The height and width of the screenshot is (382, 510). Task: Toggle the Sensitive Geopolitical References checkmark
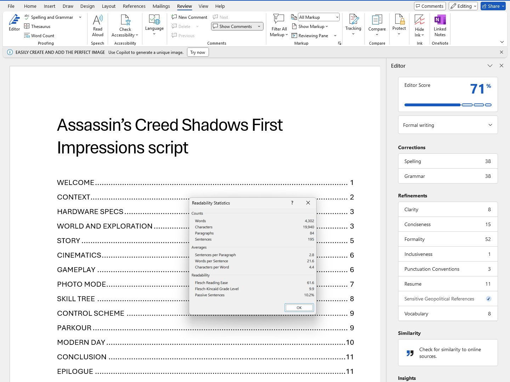(x=489, y=299)
